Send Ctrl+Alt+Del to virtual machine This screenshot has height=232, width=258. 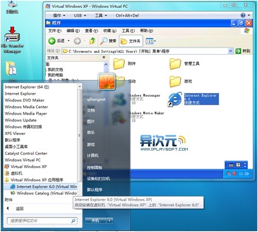pos(127,15)
